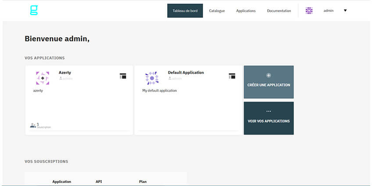Click the Azerty subscriptions people icon
372x186 pixels.
pyautogui.click(x=33, y=125)
